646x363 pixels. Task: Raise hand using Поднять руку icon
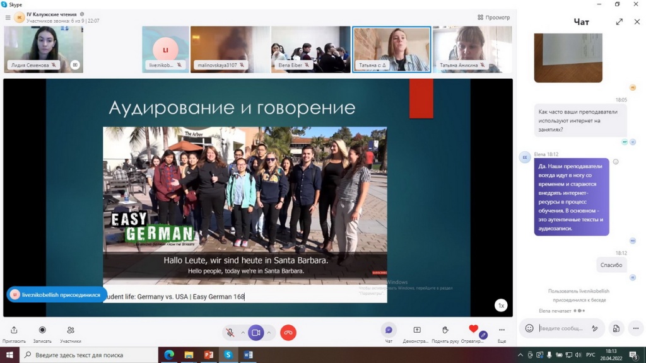click(445, 330)
